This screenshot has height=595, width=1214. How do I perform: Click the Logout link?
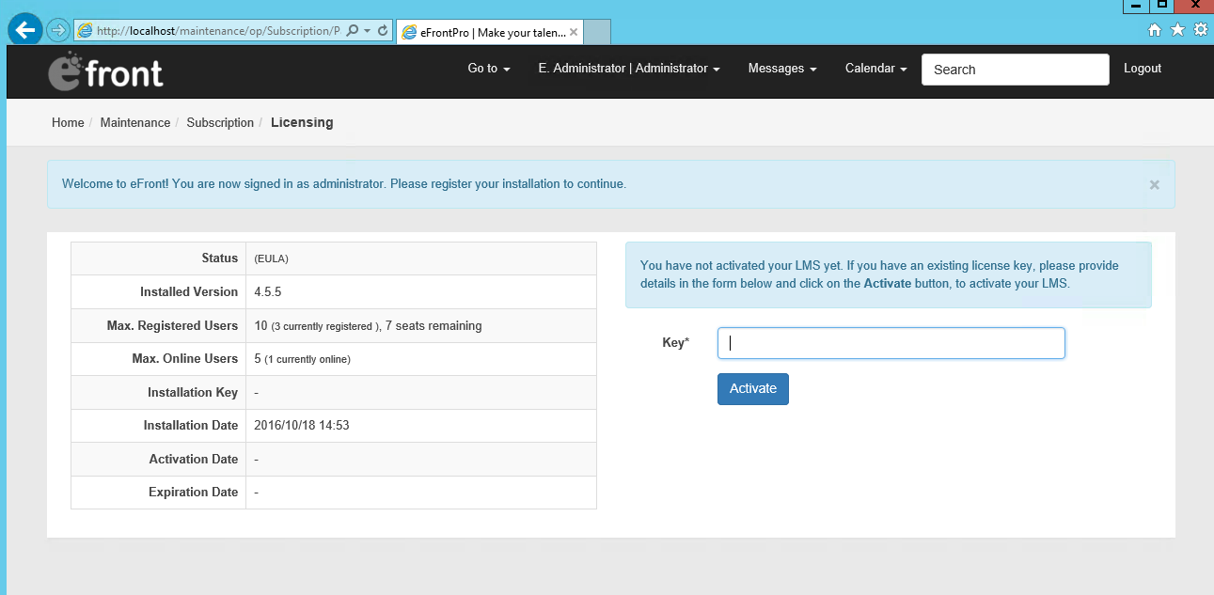click(1142, 69)
